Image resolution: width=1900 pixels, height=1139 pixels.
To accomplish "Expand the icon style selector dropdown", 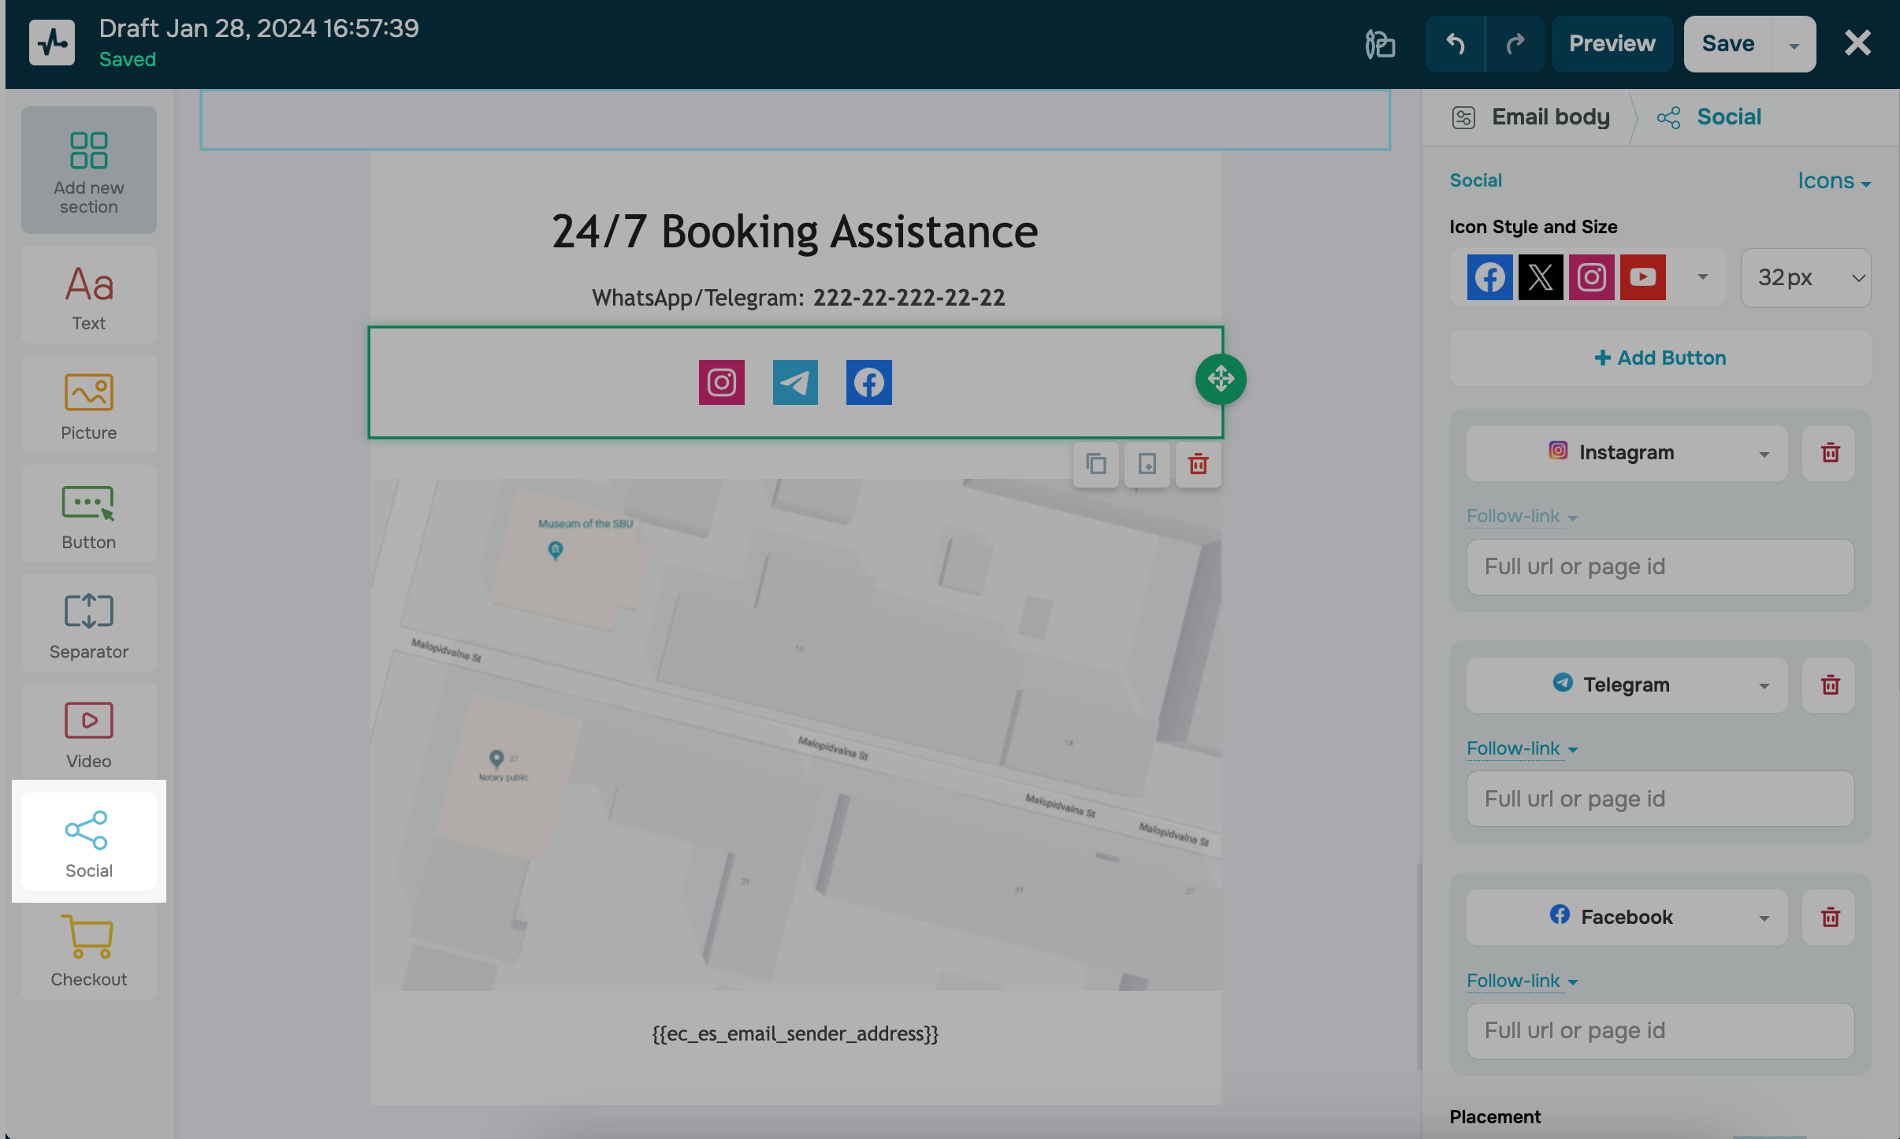I will tap(1702, 277).
